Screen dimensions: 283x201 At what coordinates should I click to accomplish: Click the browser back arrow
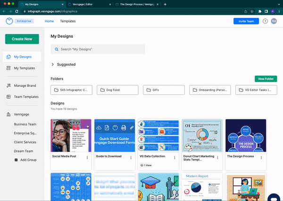pyautogui.click(x=4, y=11)
